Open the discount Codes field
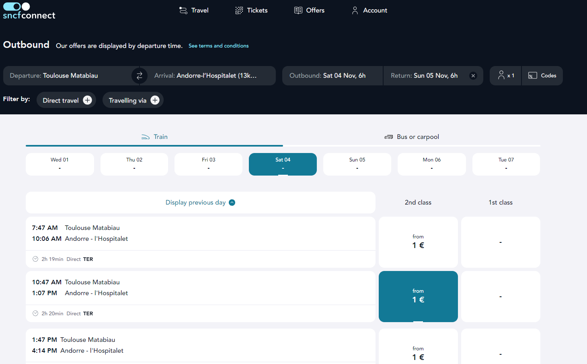 pyautogui.click(x=542, y=76)
